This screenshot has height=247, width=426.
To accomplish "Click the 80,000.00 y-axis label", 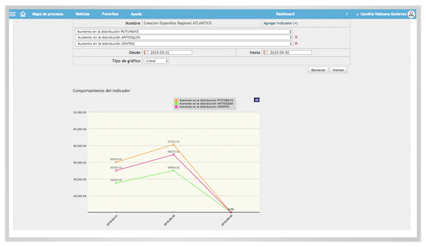I will (x=80, y=146).
